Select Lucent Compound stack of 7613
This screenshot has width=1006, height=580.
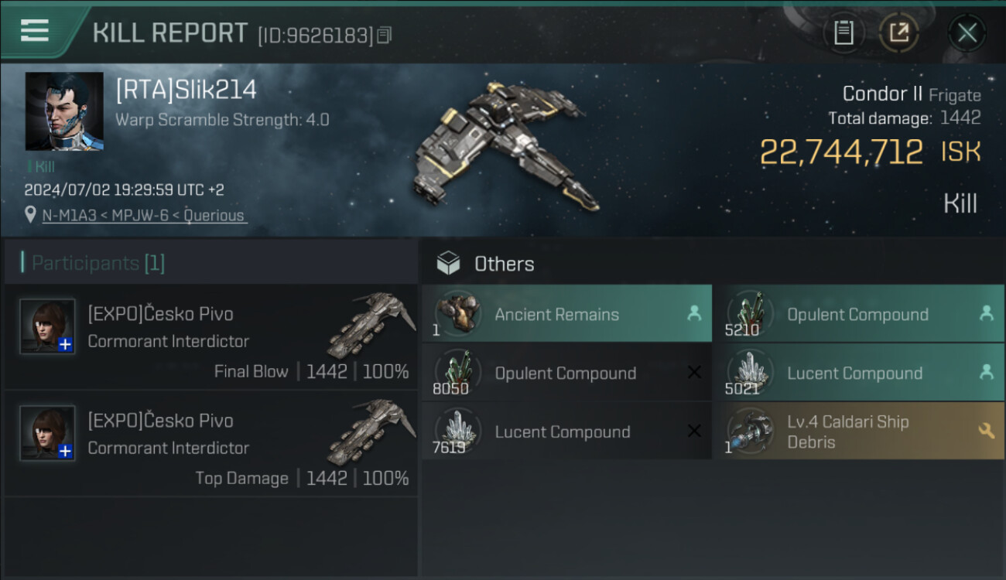coord(567,432)
